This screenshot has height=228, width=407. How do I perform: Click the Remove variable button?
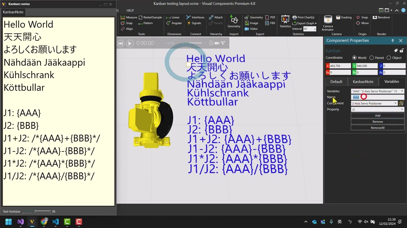click(377, 122)
